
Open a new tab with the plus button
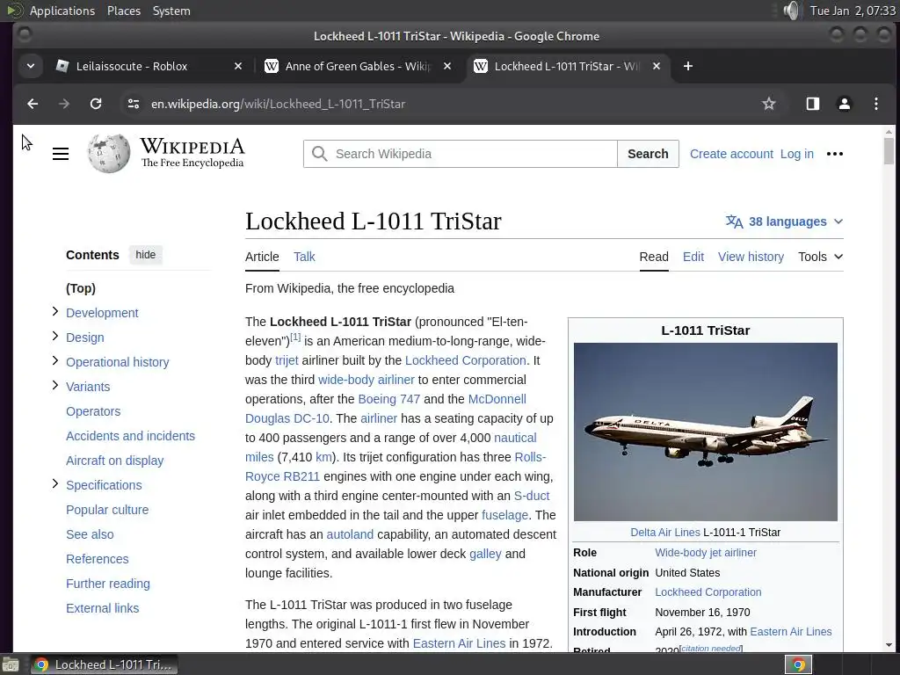(687, 66)
